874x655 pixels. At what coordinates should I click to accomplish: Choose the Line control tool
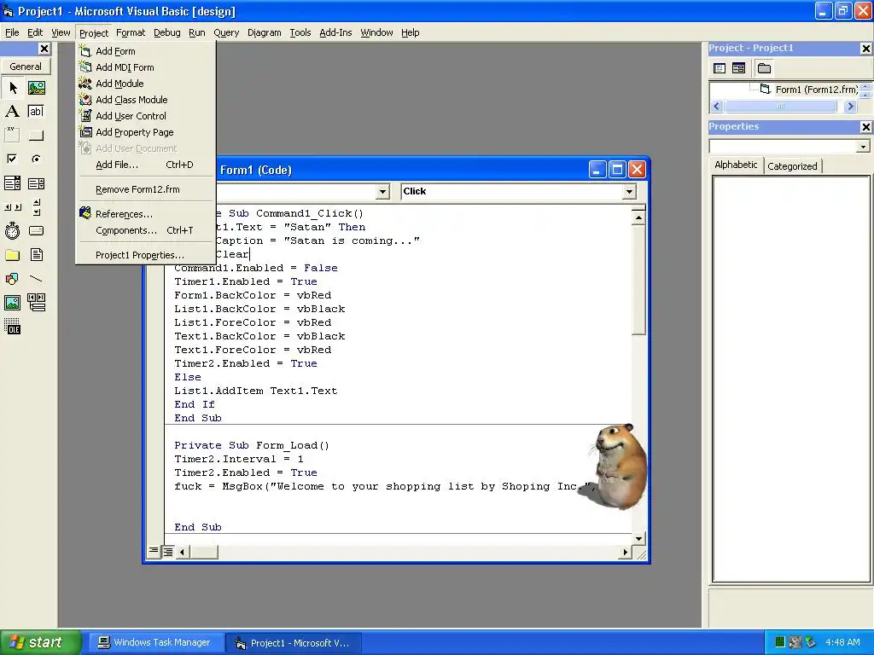pyautogui.click(x=36, y=279)
